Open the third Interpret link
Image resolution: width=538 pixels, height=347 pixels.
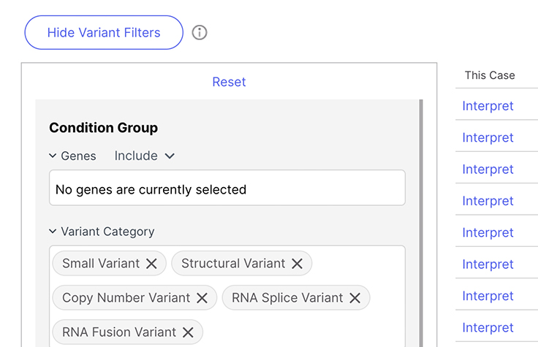click(488, 169)
